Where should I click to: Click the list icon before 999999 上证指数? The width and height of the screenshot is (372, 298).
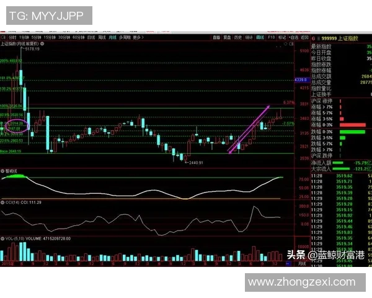[x=321, y=37]
